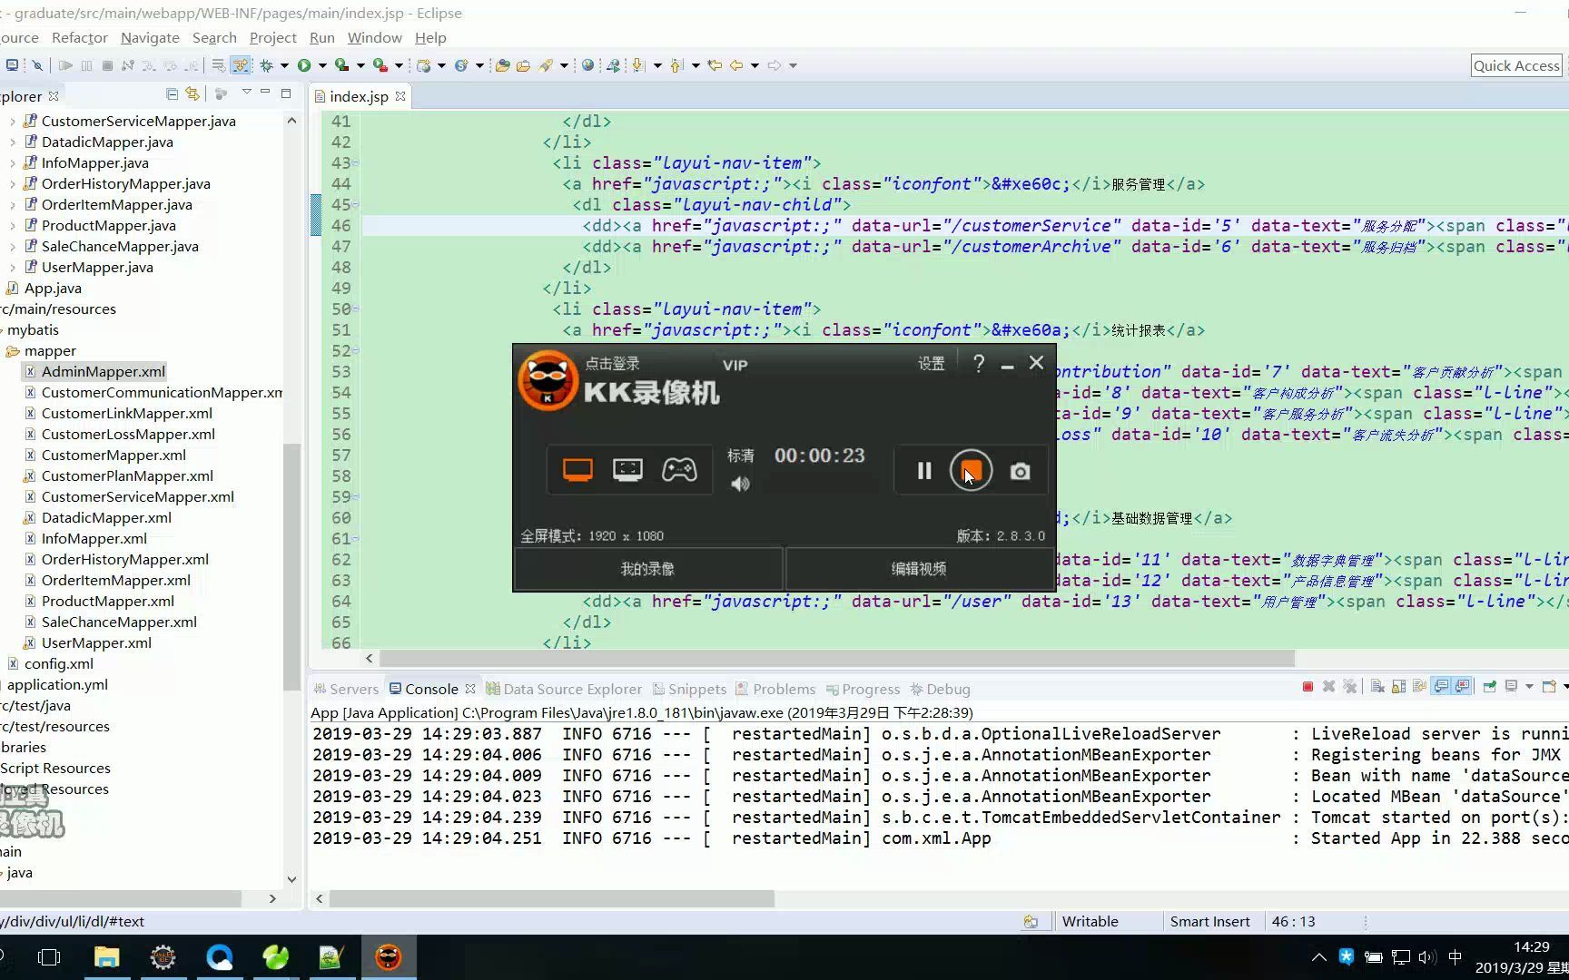
Task: Toggle Scroll Lock in the Console
Action: 1398,687
